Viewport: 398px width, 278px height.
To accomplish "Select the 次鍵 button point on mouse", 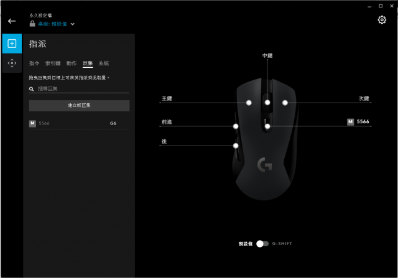I will (x=285, y=103).
